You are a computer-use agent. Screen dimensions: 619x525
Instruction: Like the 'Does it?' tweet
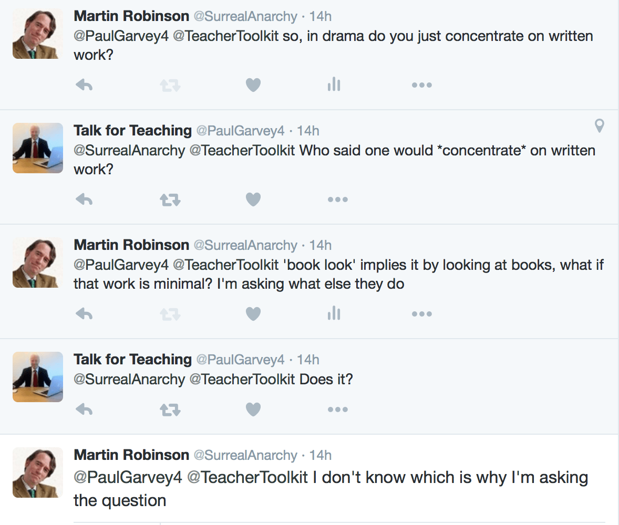(253, 409)
